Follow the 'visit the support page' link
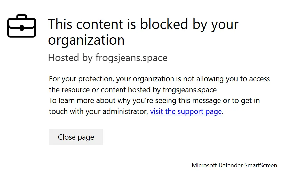 click(186, 111)
